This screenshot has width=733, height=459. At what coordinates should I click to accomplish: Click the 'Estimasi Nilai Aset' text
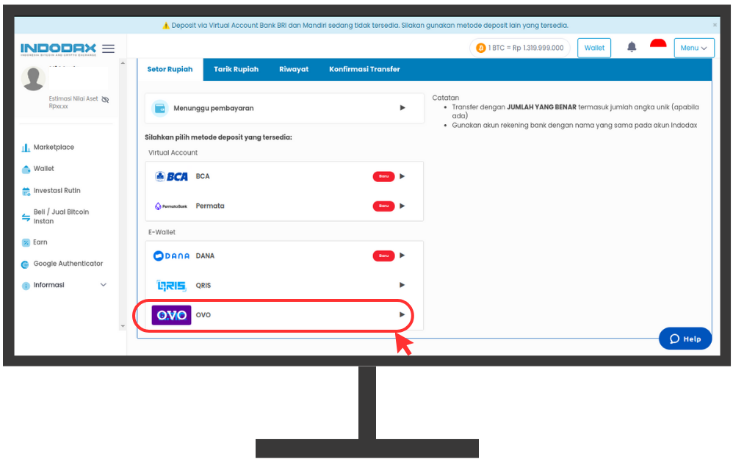tap(73, 98)
